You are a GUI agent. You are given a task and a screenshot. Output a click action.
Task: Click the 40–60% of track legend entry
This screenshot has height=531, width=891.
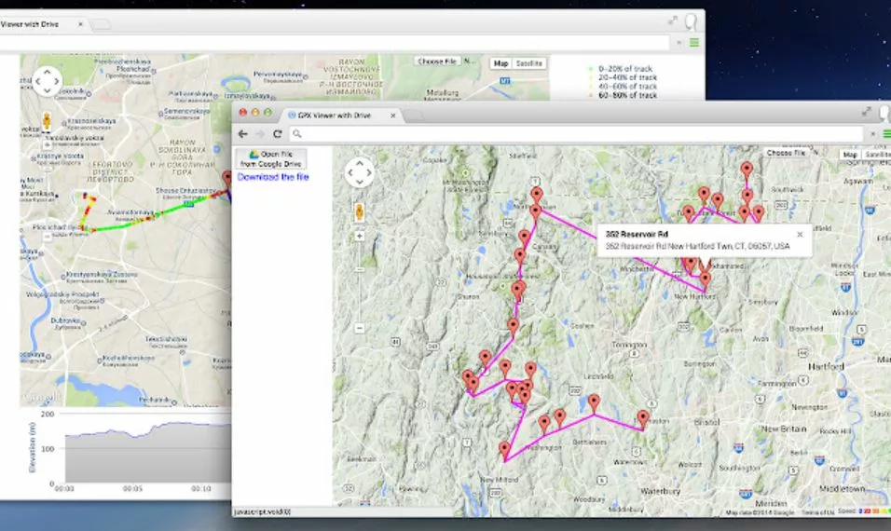click(x=627, y=87)
